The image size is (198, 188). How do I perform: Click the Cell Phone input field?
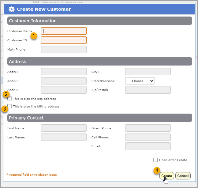(x=148, y=137)
